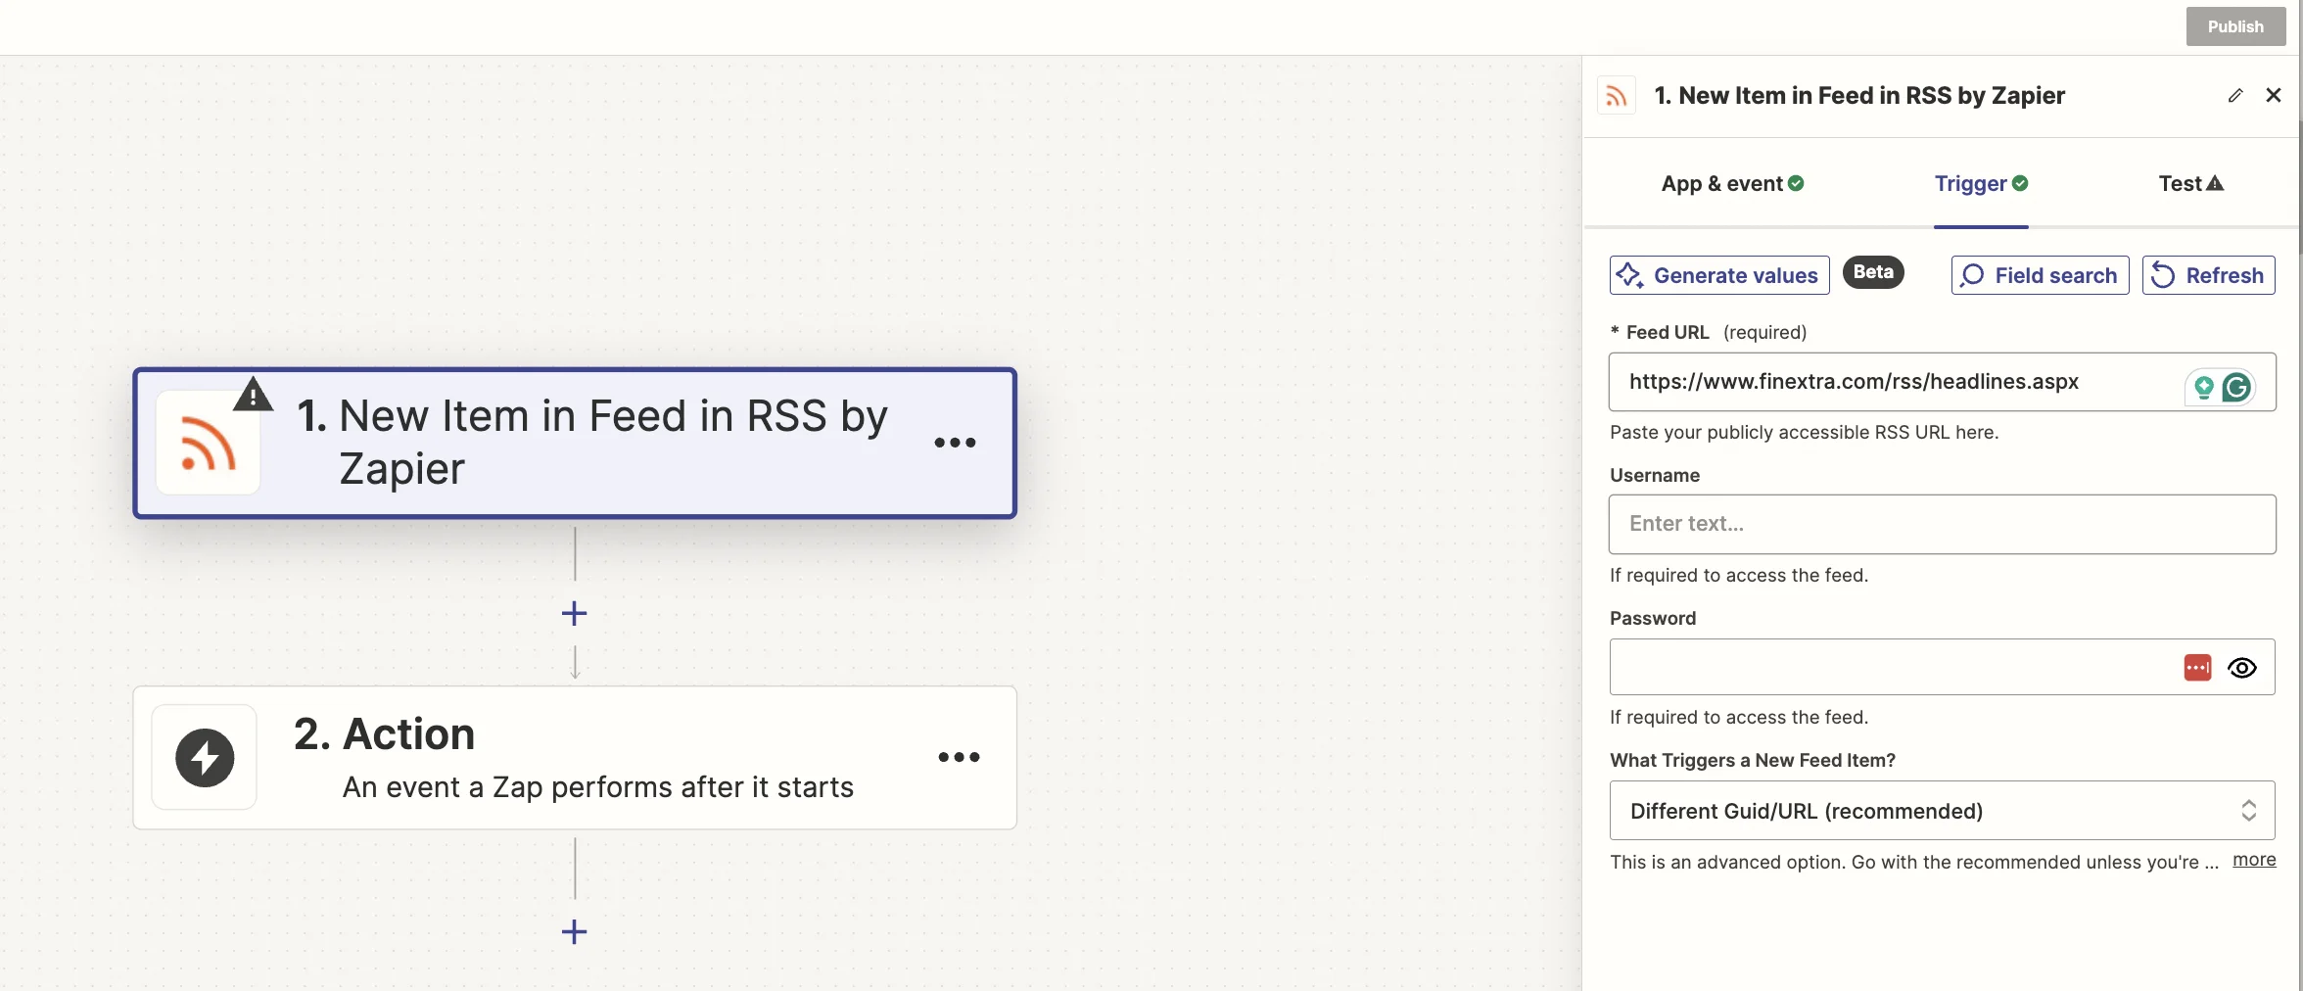Click the Publish button
Screen dimensions: 2303x991
[2235, 26]
